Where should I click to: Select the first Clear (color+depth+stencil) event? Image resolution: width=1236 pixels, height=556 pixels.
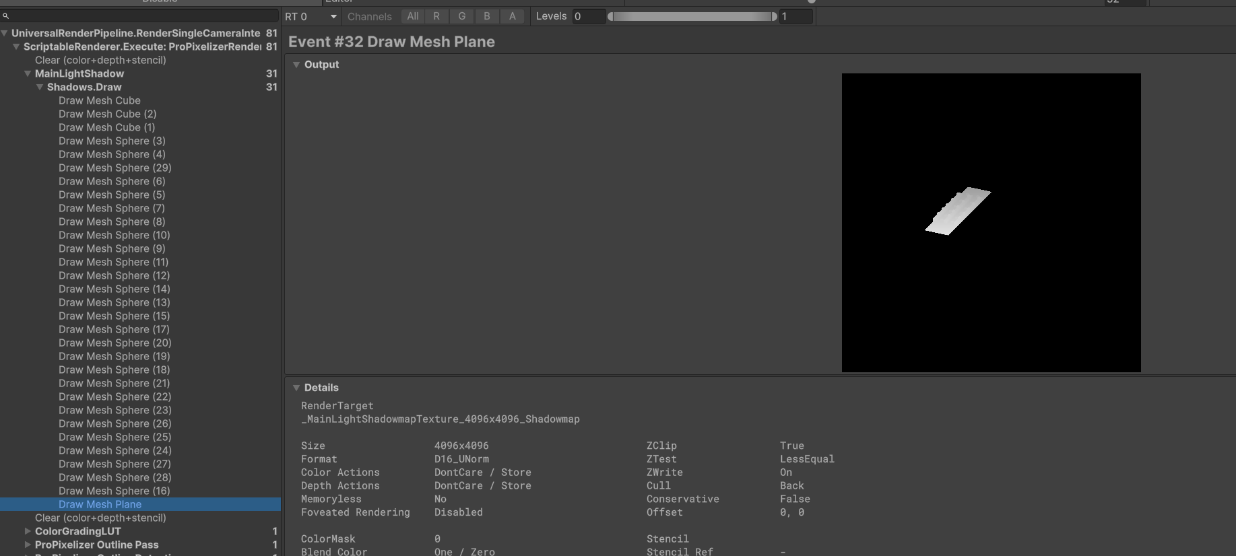[x=100, y=60]
